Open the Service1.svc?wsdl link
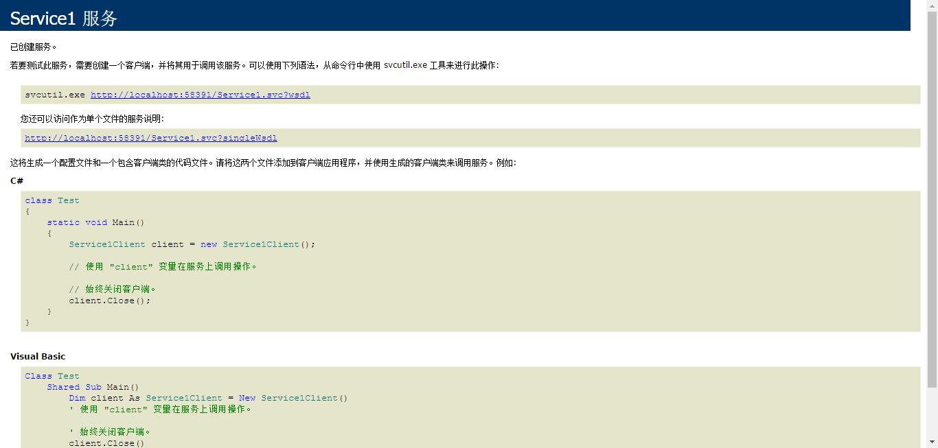Image resolution: width=938 pixels, height=448 pixels. coord(201,95)
